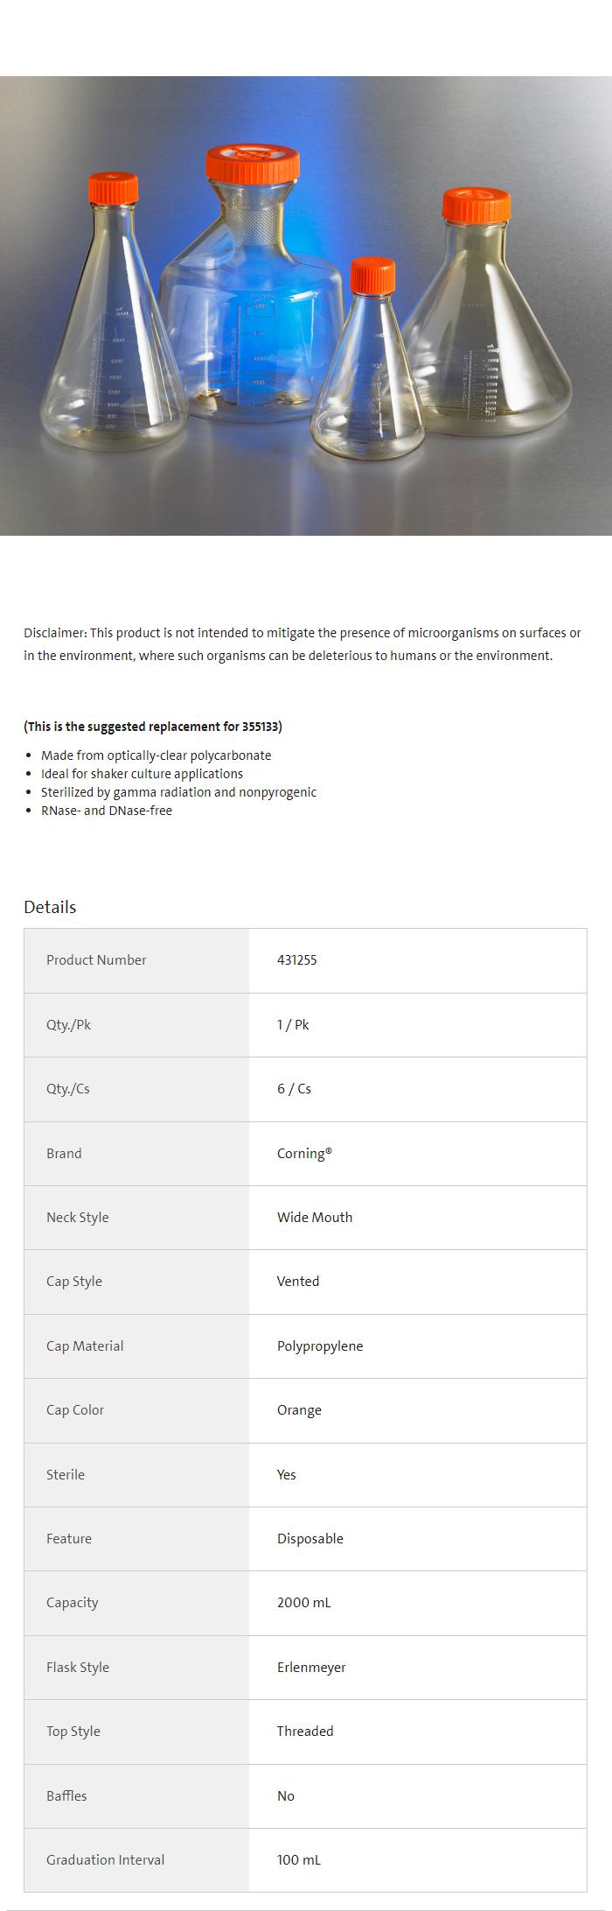
Task: Click the Polypropylene cap material value
Action: pos(320,1346)
